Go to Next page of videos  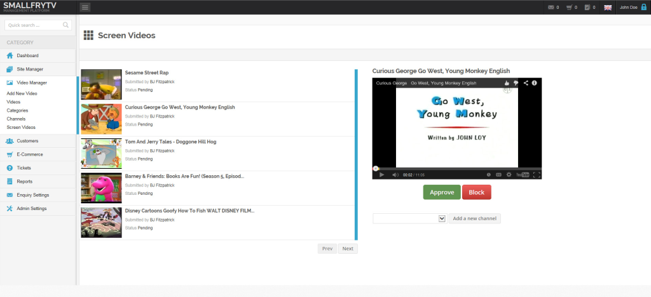(348, 249)
